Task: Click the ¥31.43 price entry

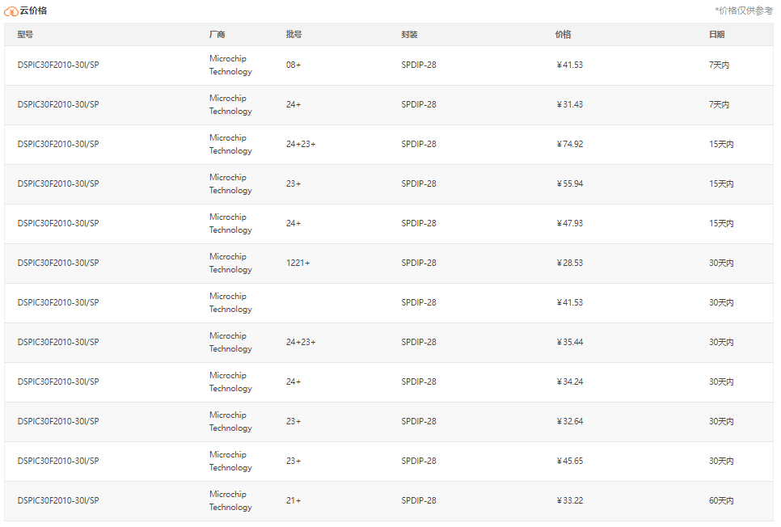Action: 570,104
